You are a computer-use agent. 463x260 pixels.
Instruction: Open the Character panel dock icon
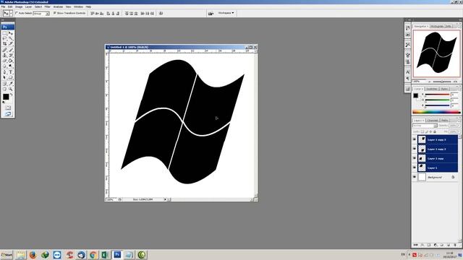(x=408, y=72)
